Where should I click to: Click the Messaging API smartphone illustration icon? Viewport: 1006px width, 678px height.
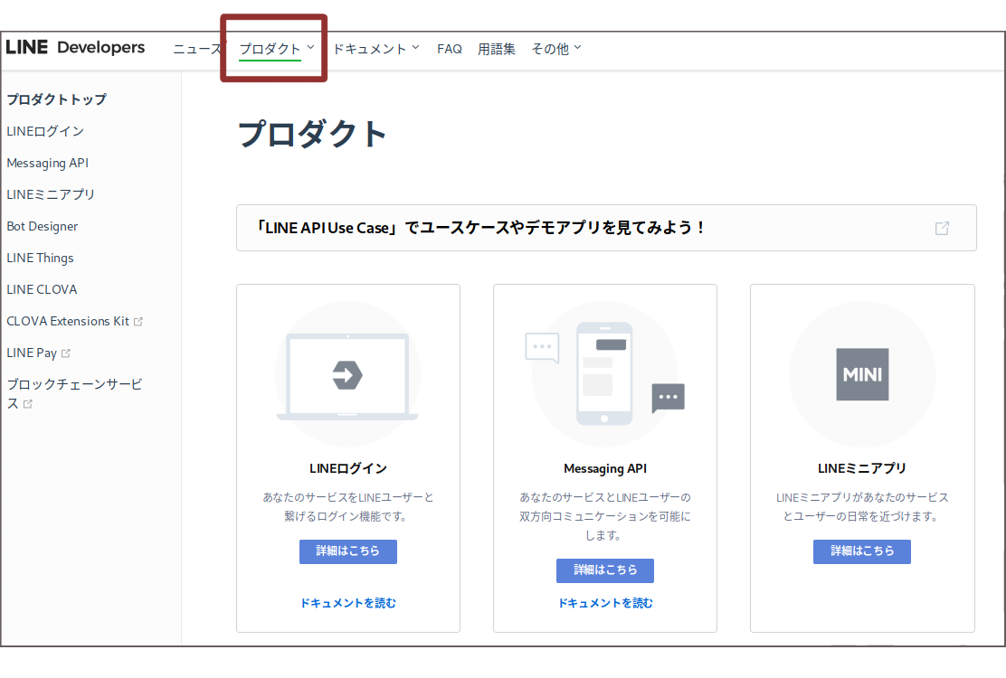[604, 373]
